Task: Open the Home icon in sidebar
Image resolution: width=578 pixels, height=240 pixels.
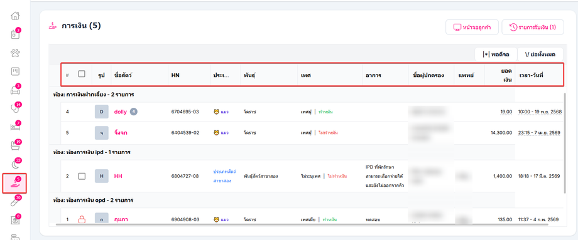Action: [14, 16]
